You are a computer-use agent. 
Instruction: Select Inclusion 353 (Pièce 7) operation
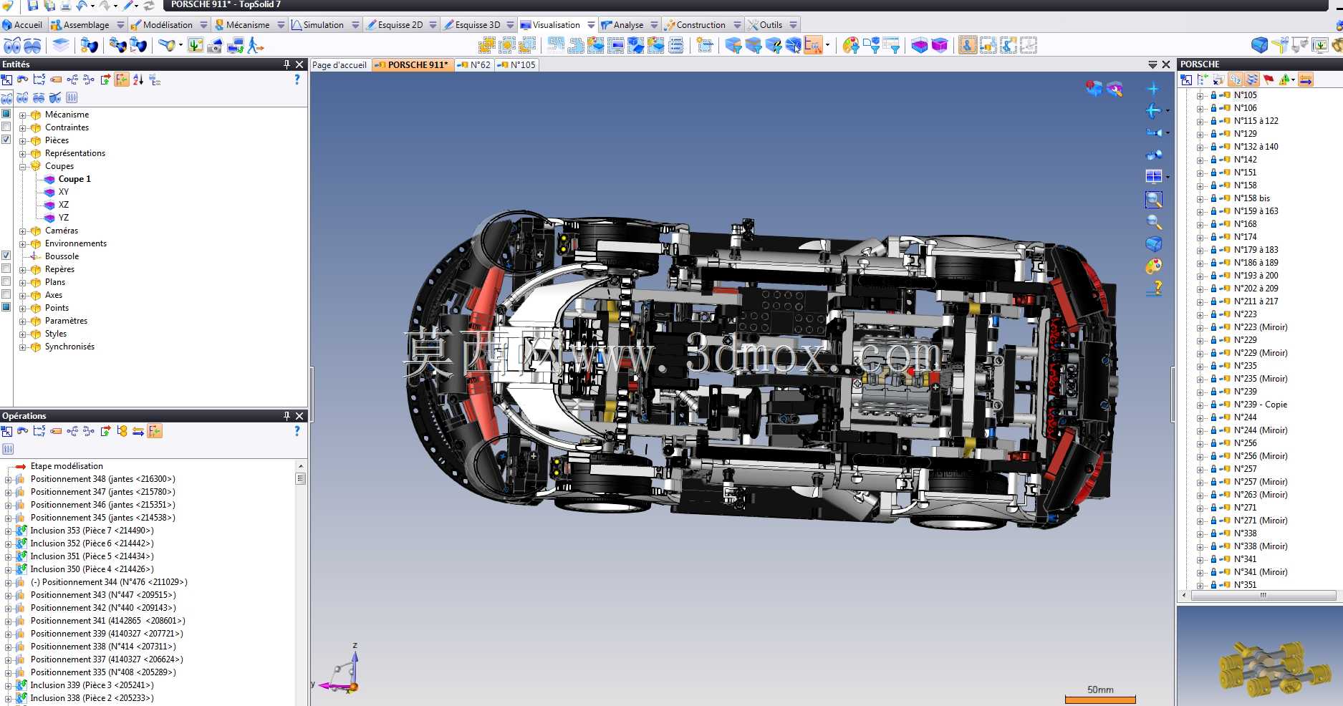tap(92, 531)
